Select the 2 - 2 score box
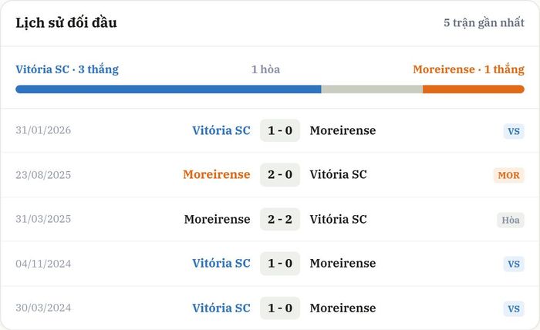 click(x=280, y=219)
